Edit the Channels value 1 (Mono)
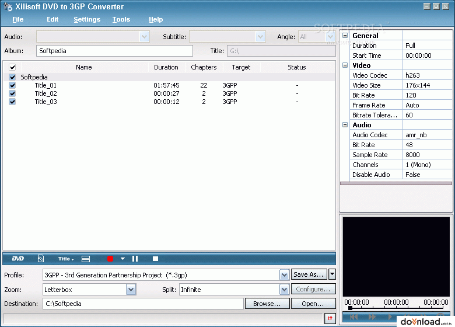 [x=428, y=164]
